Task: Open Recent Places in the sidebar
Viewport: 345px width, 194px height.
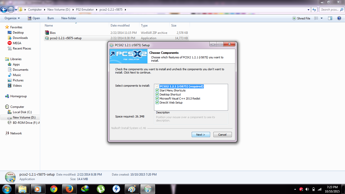Action: click(22, 48)
